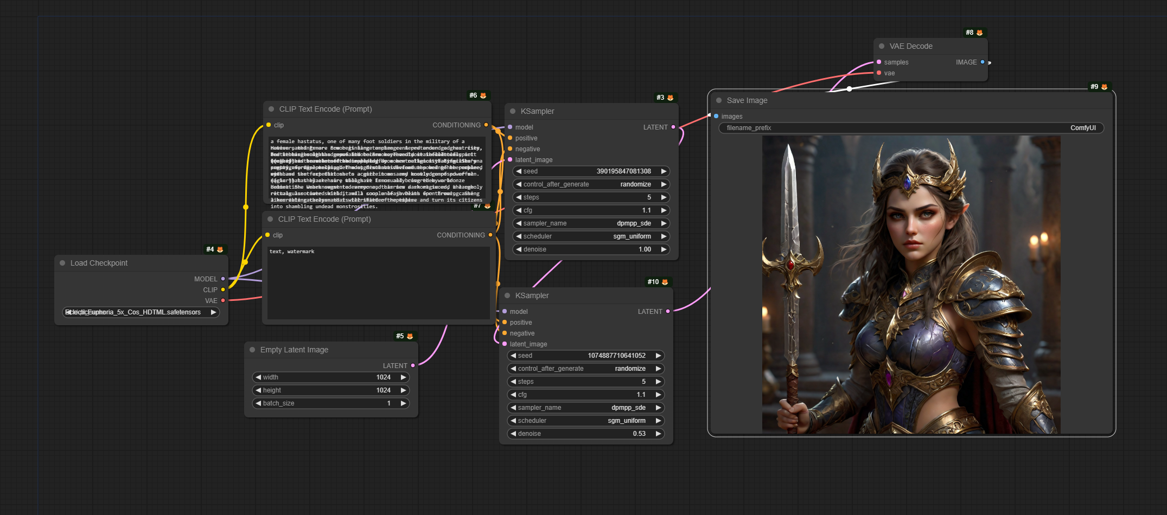
Task: Click the images input port on Save Image
Action: (x=716, y=117)
